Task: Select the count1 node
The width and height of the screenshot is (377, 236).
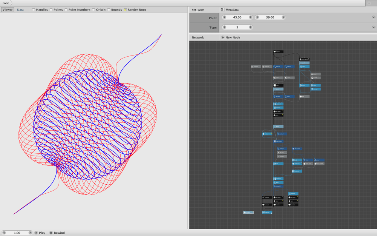Action: pos(316,74)
